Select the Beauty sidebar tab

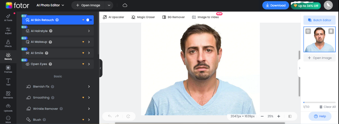pyautogui.click(x=8, y=56)
